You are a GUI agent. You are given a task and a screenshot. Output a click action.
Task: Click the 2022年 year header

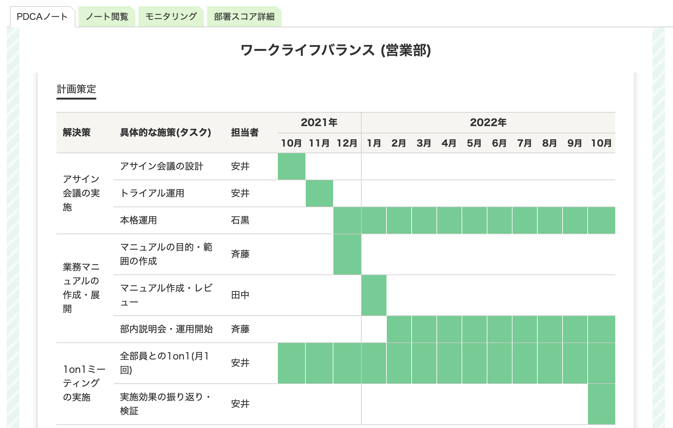[x=488, y=123]
